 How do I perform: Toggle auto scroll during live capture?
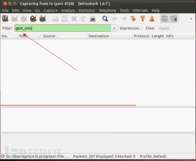(174, 19)
